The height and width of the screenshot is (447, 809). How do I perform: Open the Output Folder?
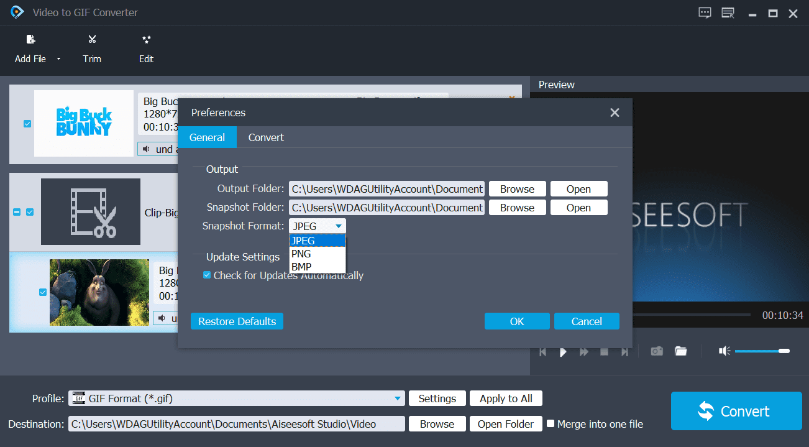(578, 189)
